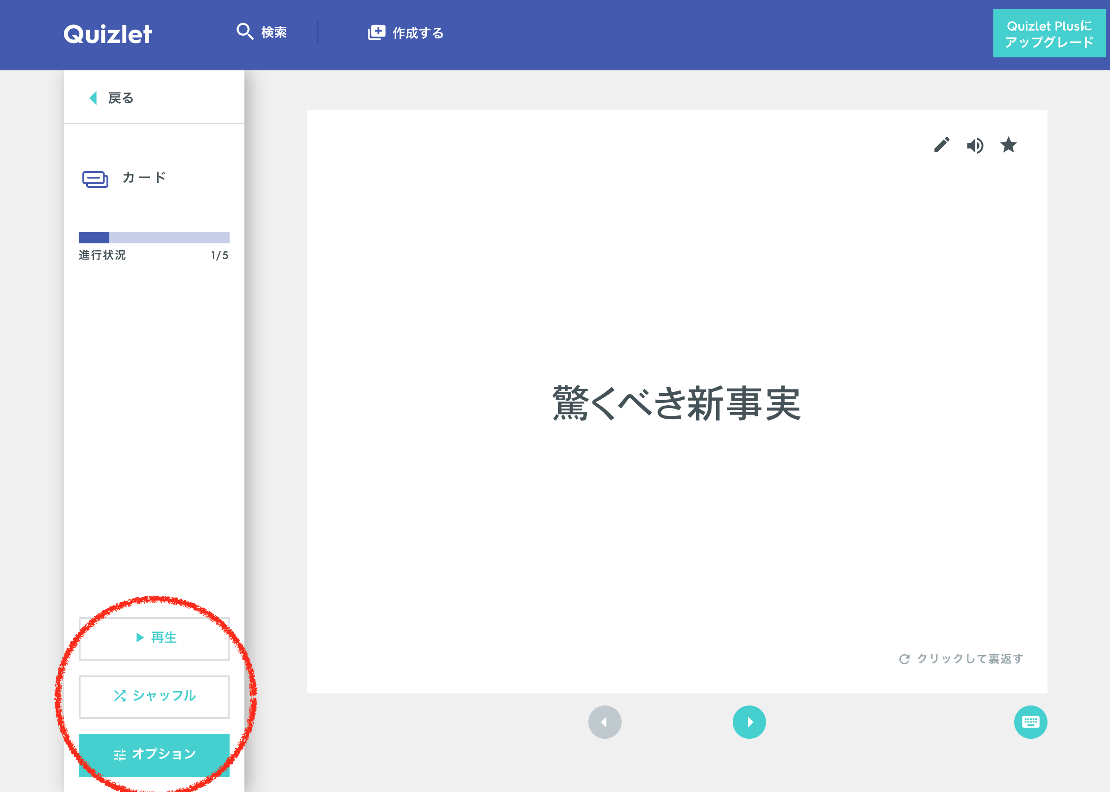The image size is (1110, 792).
Task: Open search via magnifier icon
Action: pyautogui.click(x=245, y=32)
